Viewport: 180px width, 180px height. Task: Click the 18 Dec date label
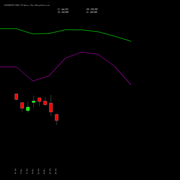click(27, 171)
